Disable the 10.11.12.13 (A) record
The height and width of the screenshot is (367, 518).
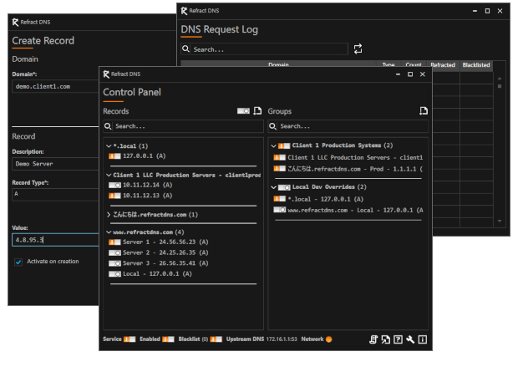point(114,196)
